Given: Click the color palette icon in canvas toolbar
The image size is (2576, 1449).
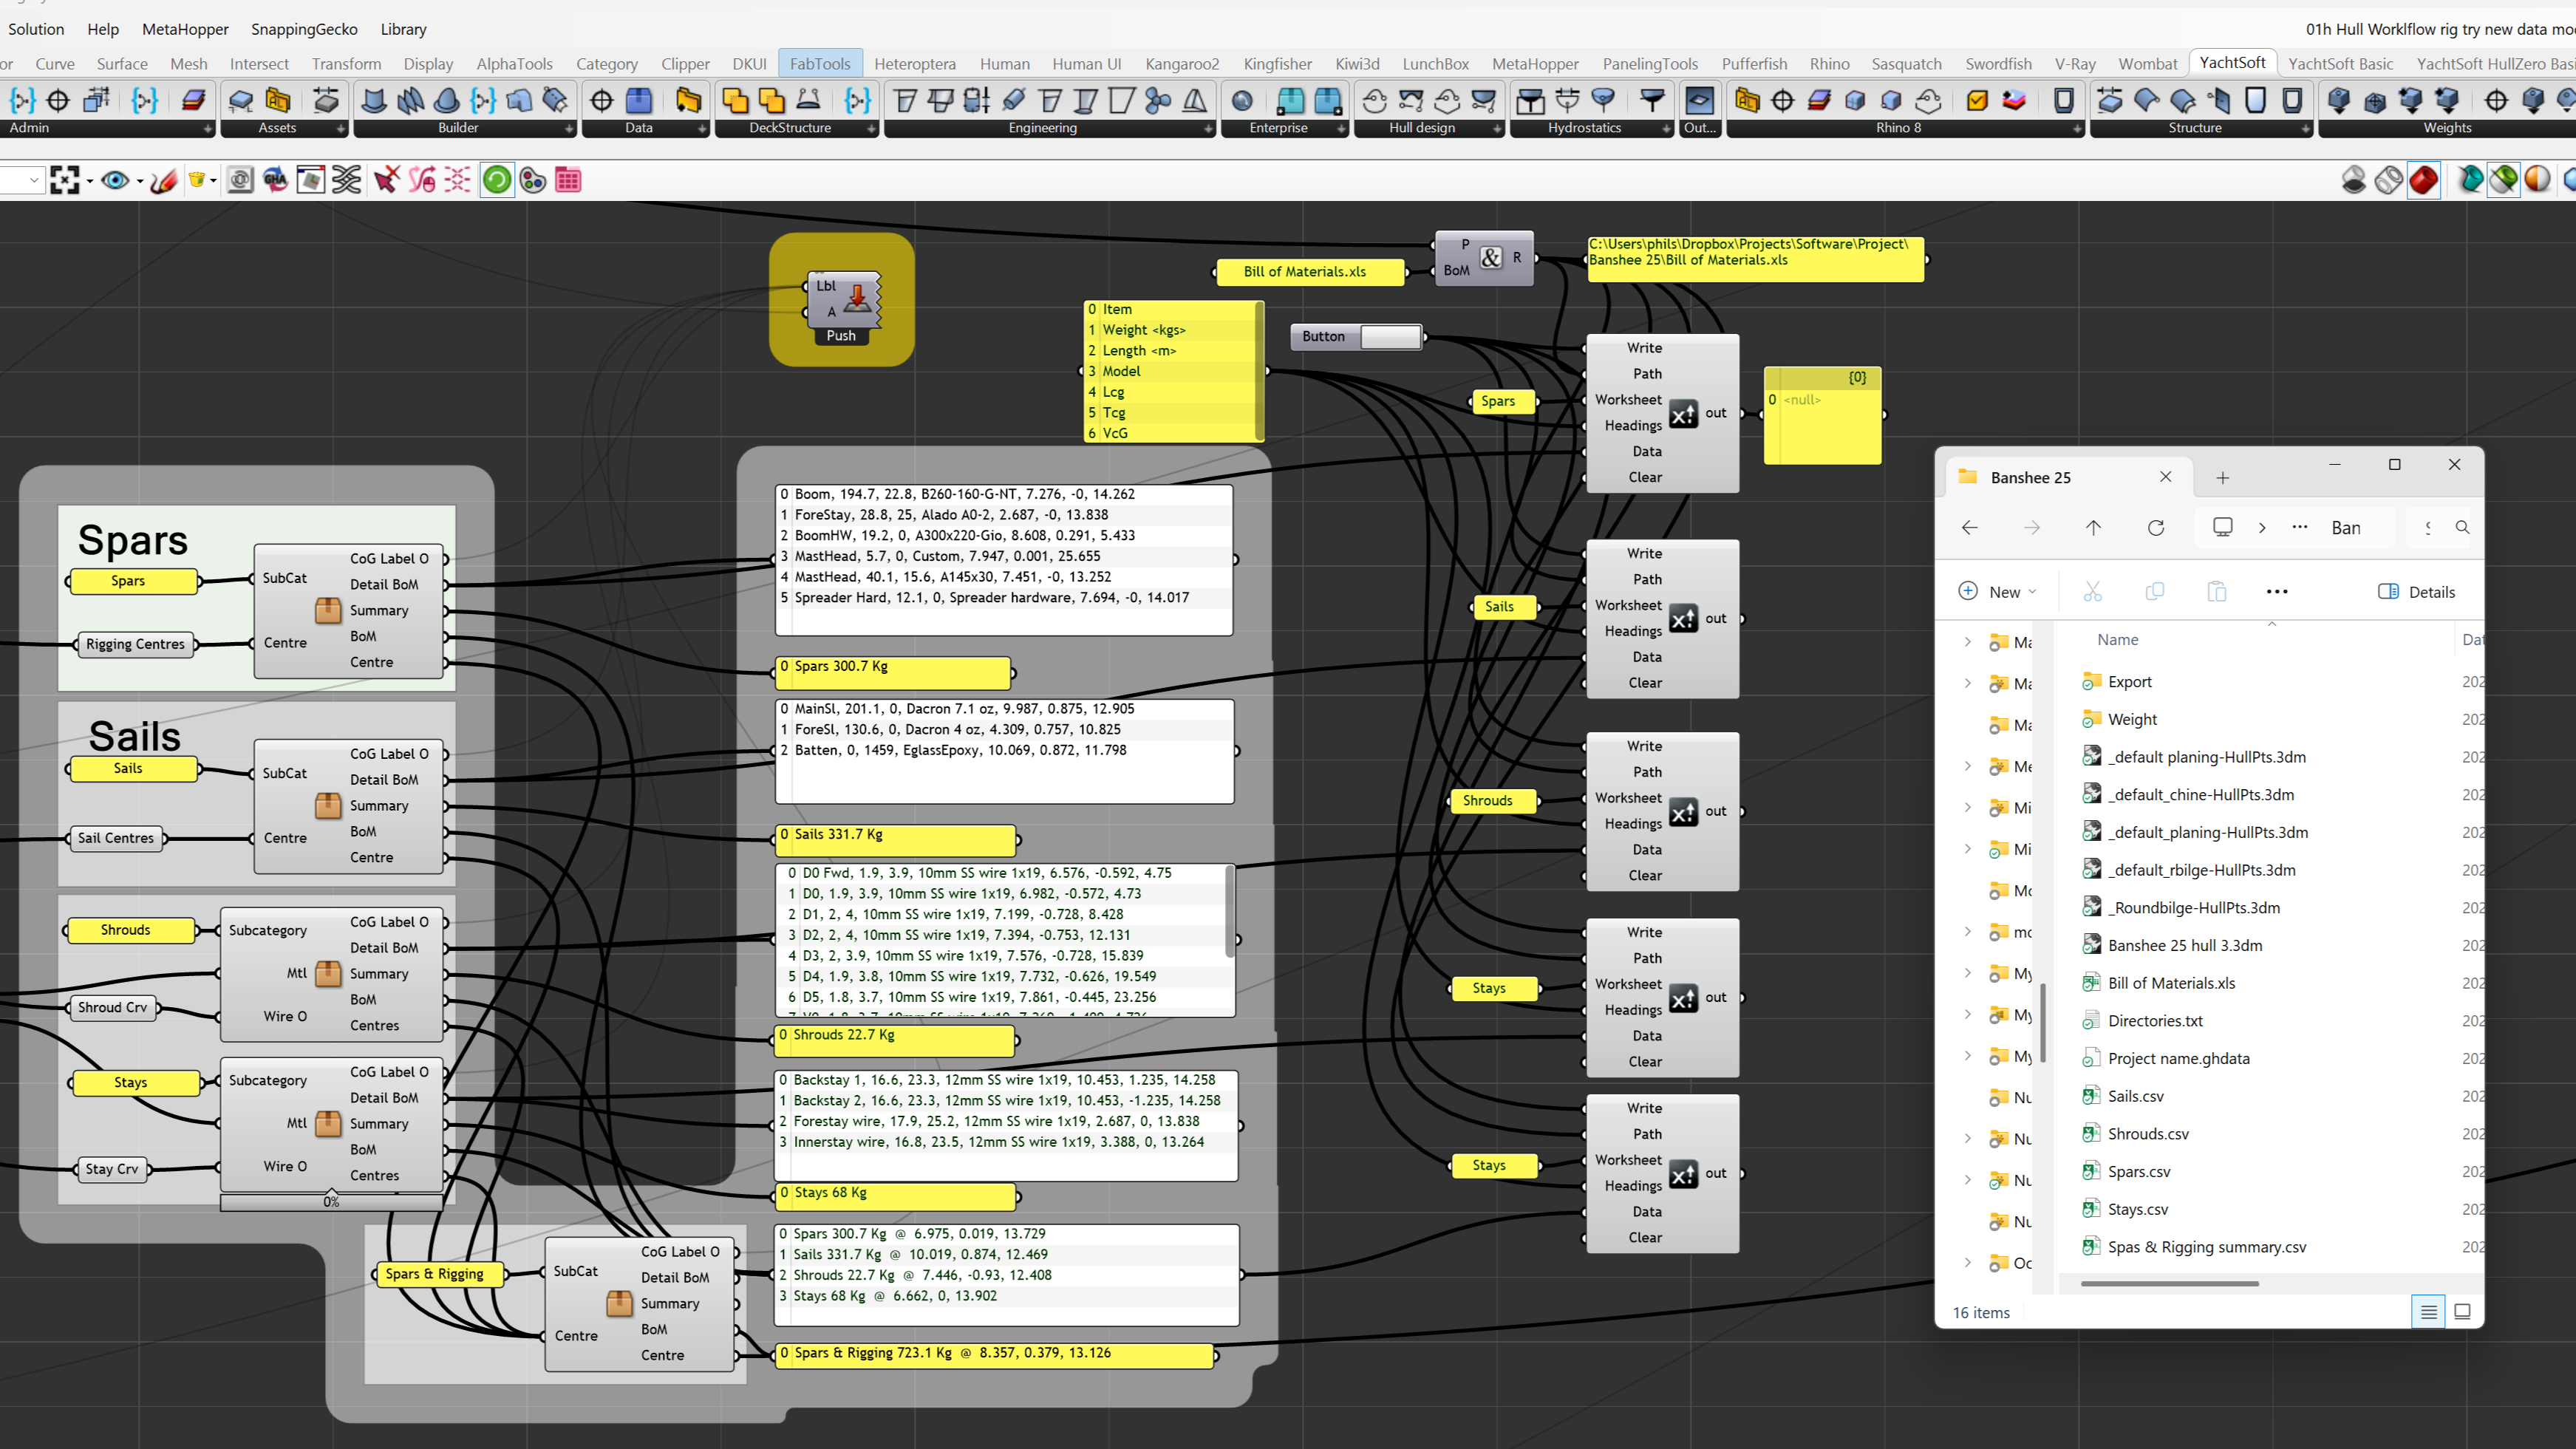Looking at the screenshot, I should tap(533, 180).
